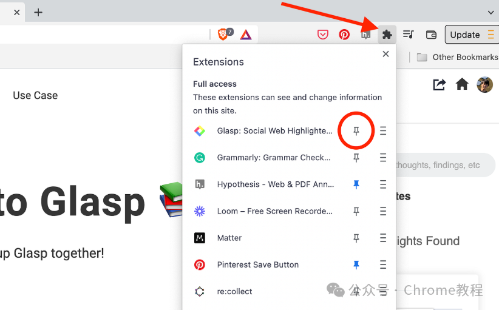499x310 pixels.
Task: Open more options for Pinterest Save Button
Action: click(x=383, y=265)
